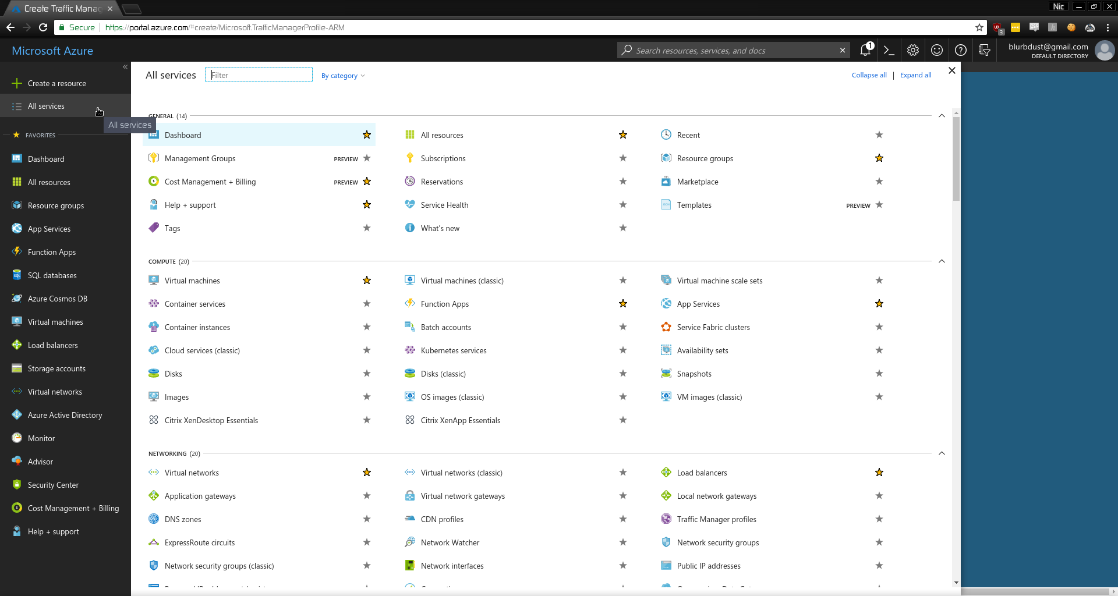Open the Templates service link
1118x596 pixels.
click(694, 205)
